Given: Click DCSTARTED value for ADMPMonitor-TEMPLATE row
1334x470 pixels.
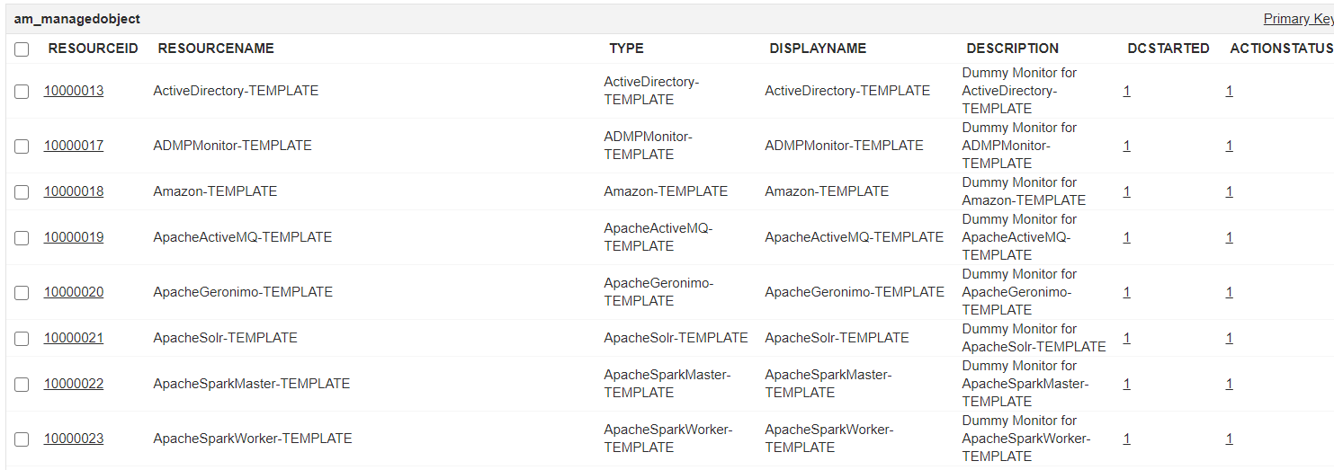Looking at the screenshot, I should [1127, 146].
